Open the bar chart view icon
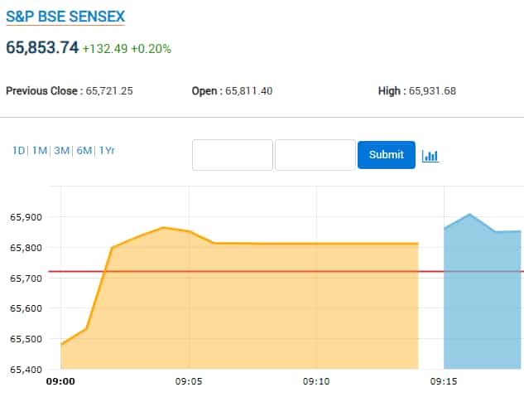Viewport: 524px width, 402px height. (x=430, y=156)
